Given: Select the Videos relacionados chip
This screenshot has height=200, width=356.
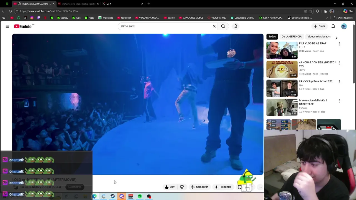Looking at the screenshot, I should pos(319,36).
